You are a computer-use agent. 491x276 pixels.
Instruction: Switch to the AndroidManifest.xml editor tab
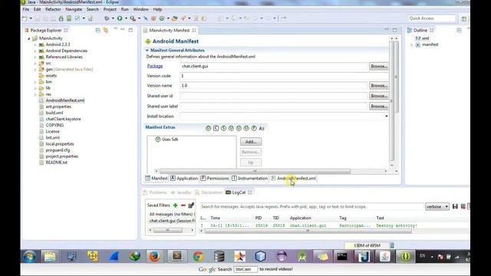293,179
